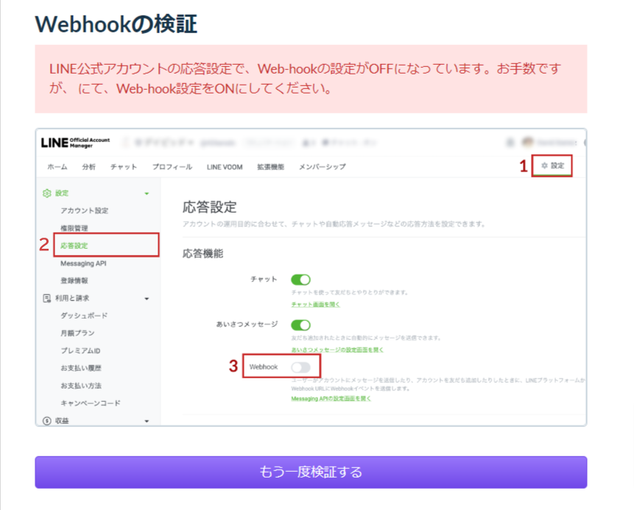The image size is (634, 510).
Task: Open お支払い方法 in the sidebar
Action: [x=81, y=386]
